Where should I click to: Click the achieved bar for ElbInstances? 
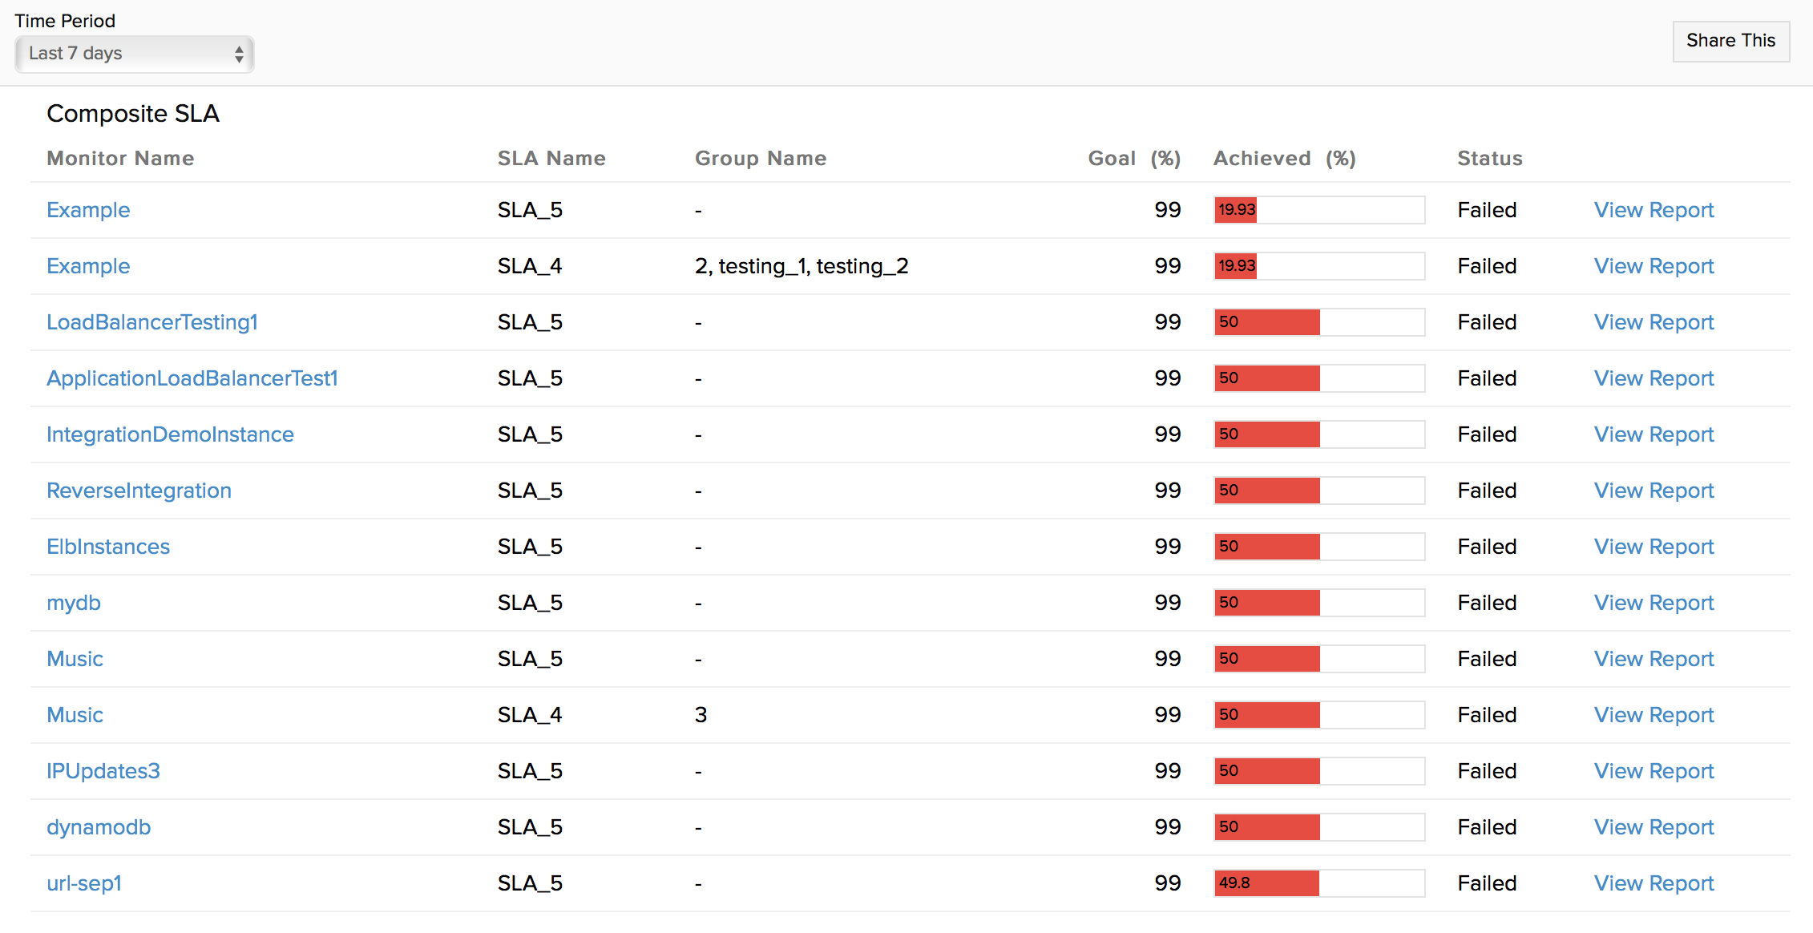coord(1318,547)
